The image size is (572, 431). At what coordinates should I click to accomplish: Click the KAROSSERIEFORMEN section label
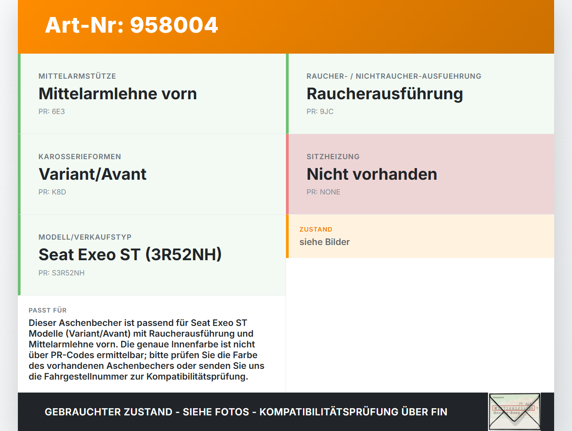point(80,156)
